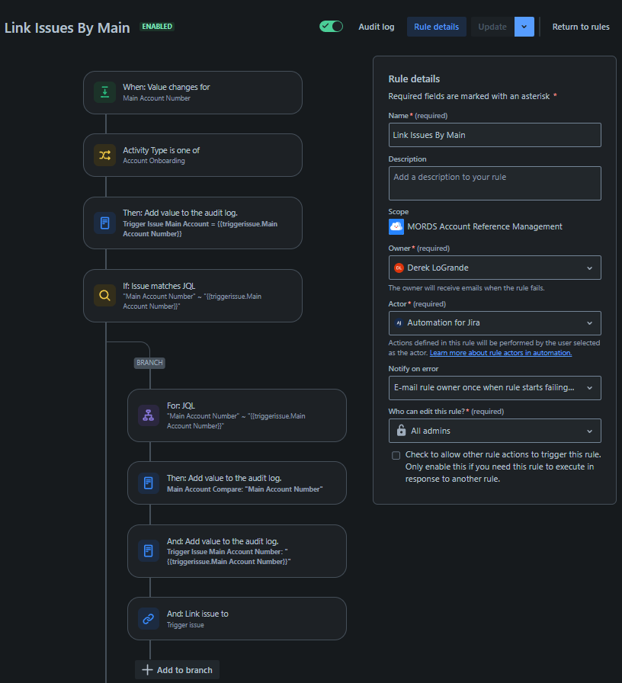Select the Activity Type is one of condition
Viewport: 622px width, 683px height.
(193, 155)
